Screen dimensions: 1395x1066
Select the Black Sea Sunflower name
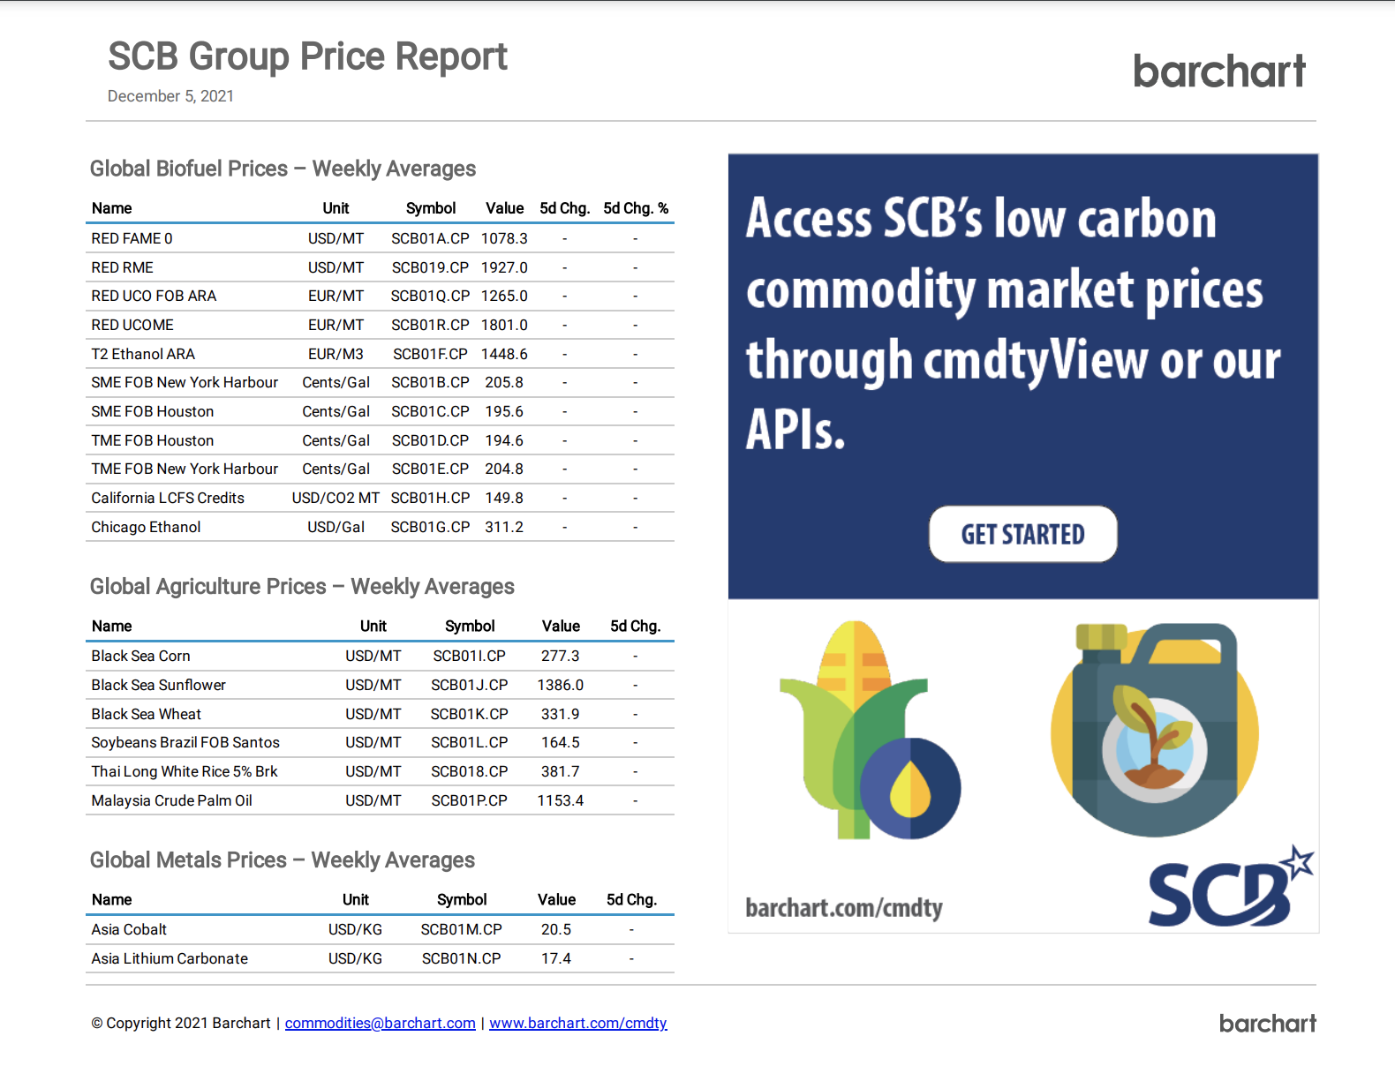click(158, 685)
